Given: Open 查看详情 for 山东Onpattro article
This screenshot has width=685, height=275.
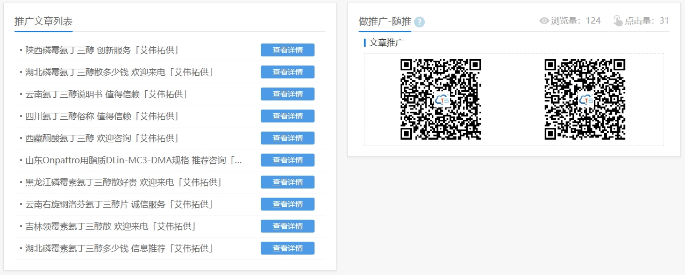Looking at the screenshot, I should click(287, 160).
